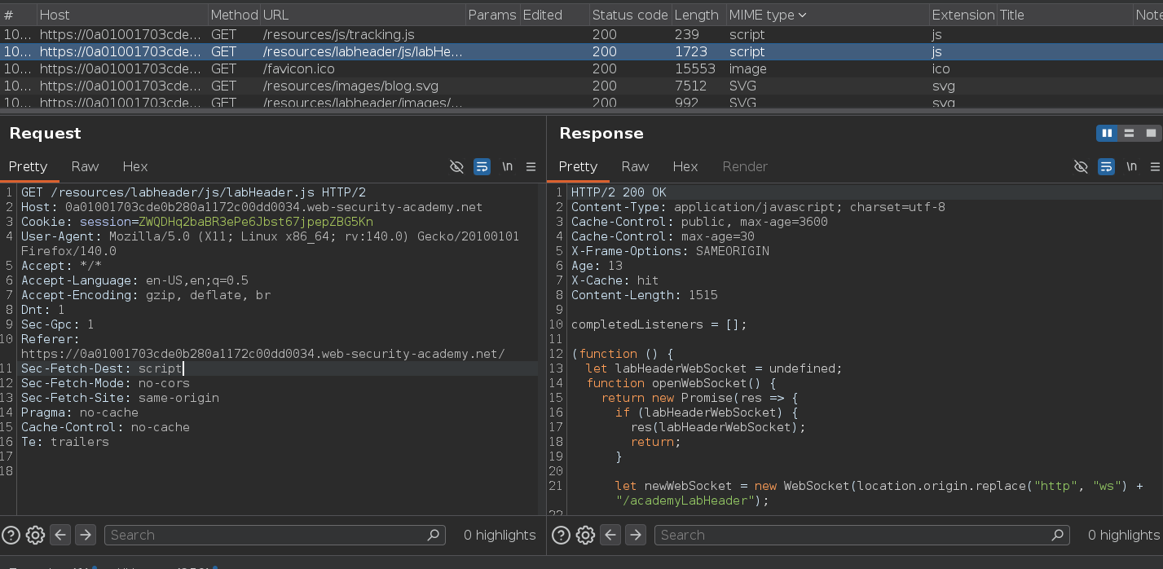The width and height of the screenshot is (1163, 569).
Task: Click the 'ico' extension cell
Action: (x=941, y=68)
